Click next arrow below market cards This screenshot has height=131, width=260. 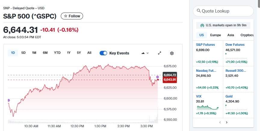pos(227,122)
